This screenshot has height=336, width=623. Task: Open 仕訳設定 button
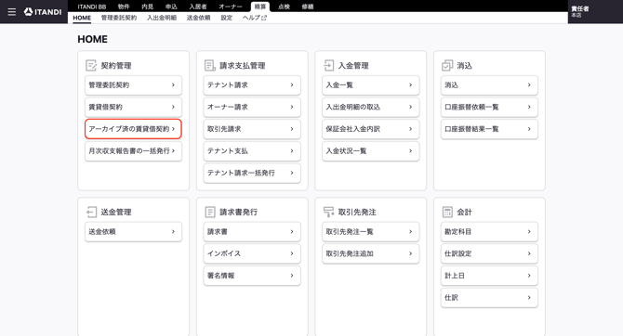[x=489, y=253]
